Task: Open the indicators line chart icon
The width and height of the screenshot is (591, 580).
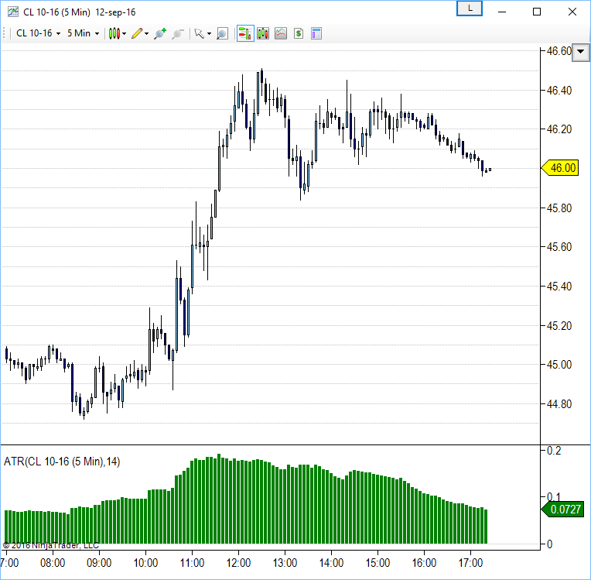Action: pyautogui.click(x=280, y=33)
